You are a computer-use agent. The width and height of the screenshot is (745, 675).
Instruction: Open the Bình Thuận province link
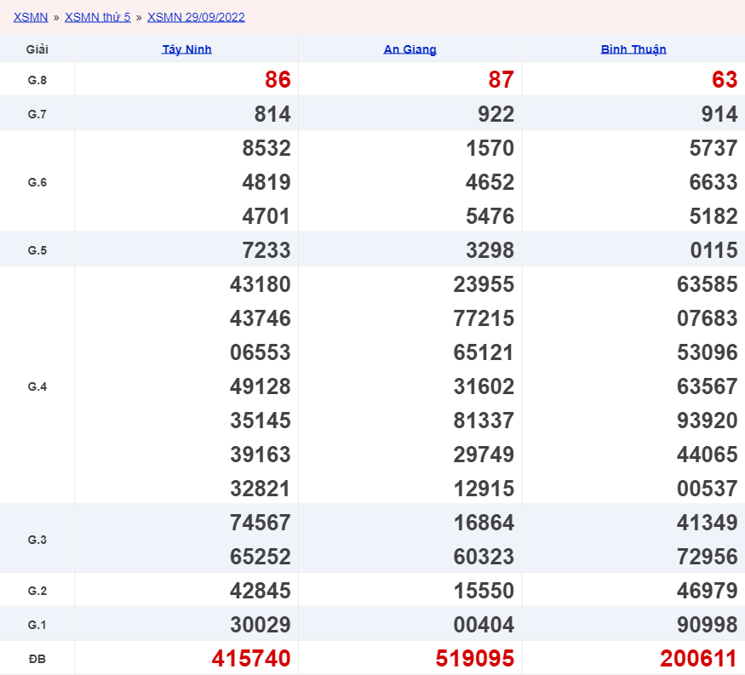tap(633, 49)
